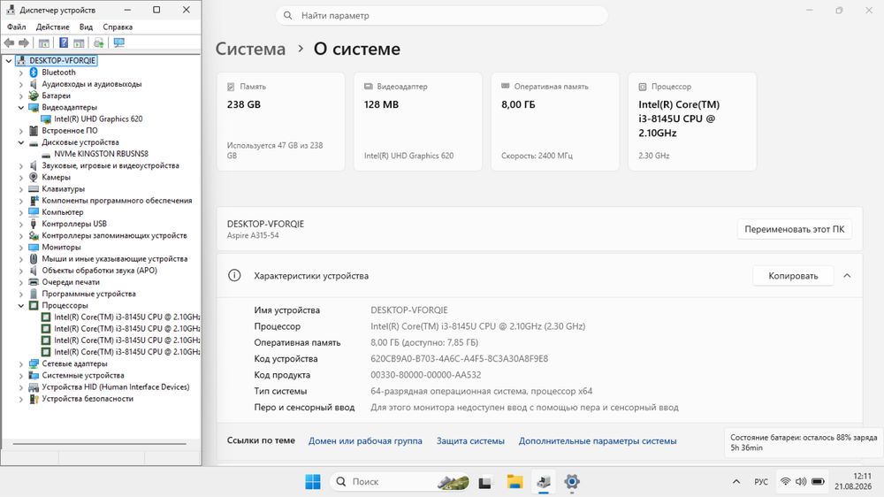Viewport: 884px width, 497px height.
Task: Open the Task View taskbar icon
Action: pyautogui.click(x=484, y=482)
